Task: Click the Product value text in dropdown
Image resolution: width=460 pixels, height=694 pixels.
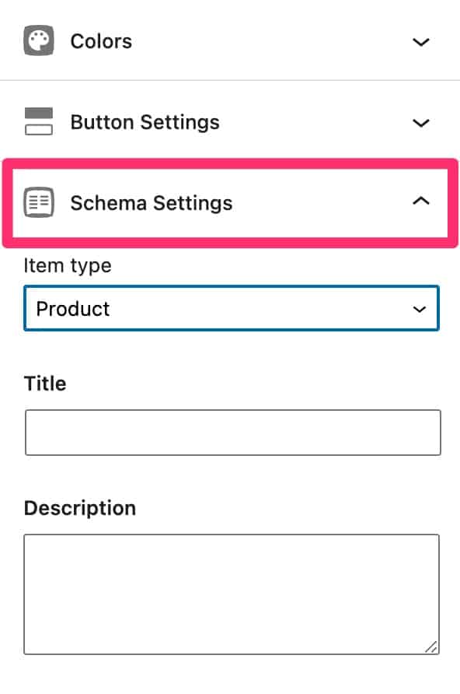Action: (73, 309)
